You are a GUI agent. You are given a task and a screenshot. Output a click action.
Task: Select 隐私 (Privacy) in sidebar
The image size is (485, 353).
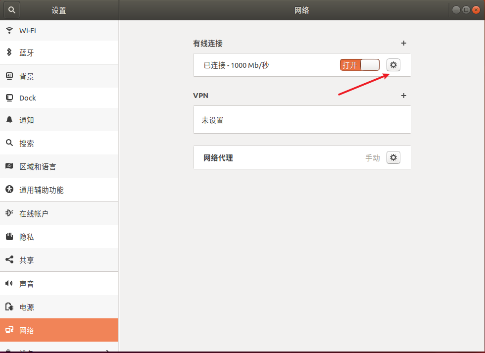pos(11,236)
